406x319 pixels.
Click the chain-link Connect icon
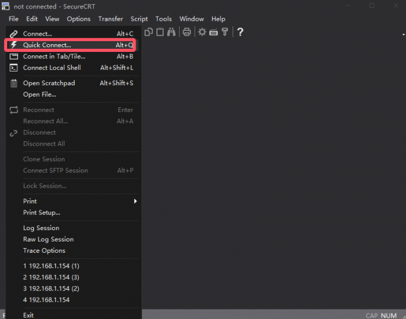click(x=14, y=34)
